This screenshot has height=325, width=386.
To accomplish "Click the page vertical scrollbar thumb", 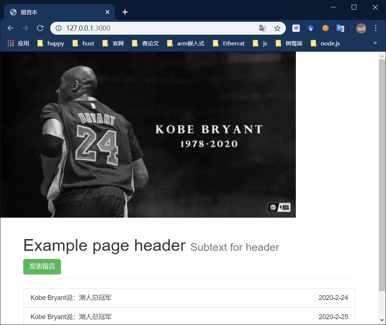I will [382, 175].
